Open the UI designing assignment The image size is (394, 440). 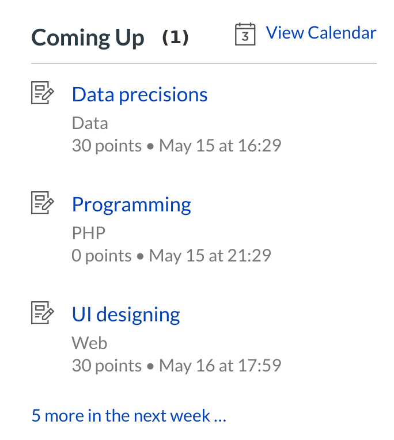[126, 314]
